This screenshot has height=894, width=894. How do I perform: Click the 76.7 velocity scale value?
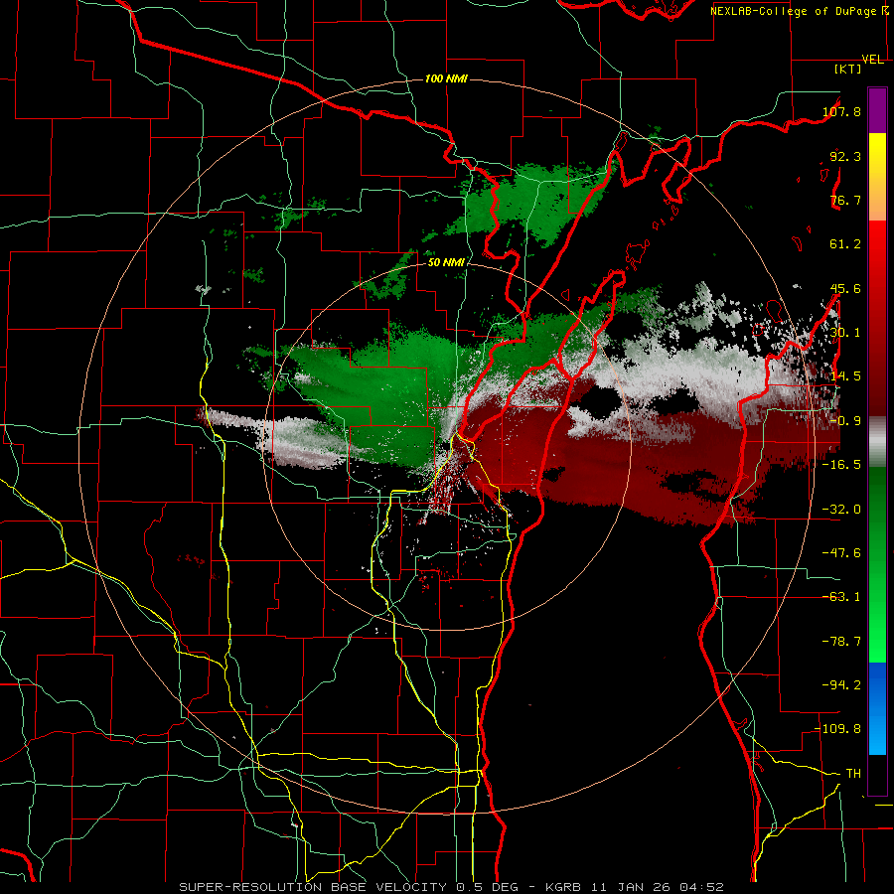[845, 200]
